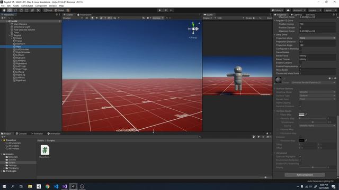
Task: Toggle scene audio speaker icon
Action: [x=96, y=18]
